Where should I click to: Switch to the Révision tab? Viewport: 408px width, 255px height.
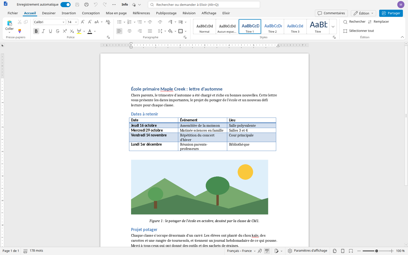click(189, 13)
